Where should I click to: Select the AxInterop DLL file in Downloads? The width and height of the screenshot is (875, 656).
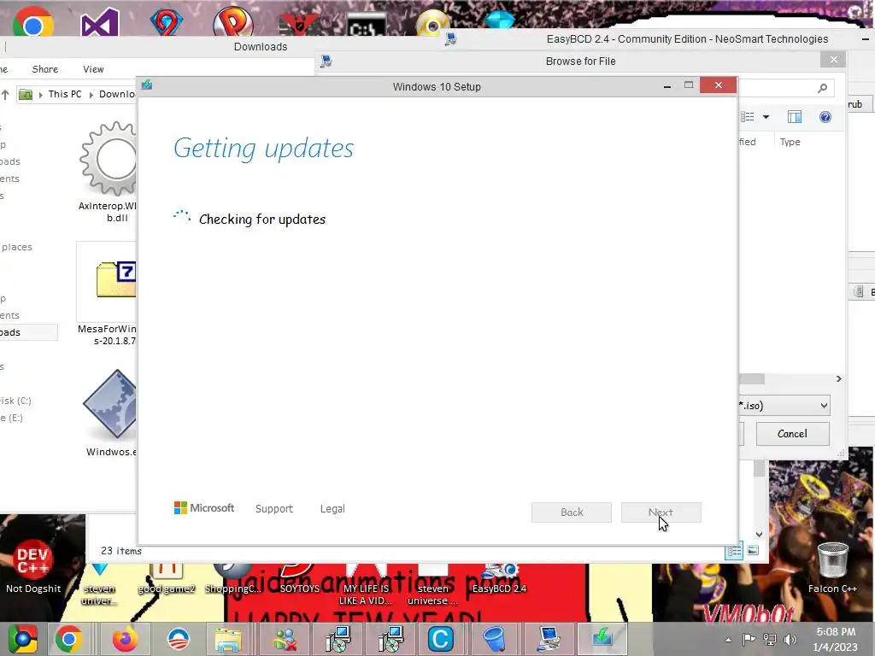coord(109,171)
